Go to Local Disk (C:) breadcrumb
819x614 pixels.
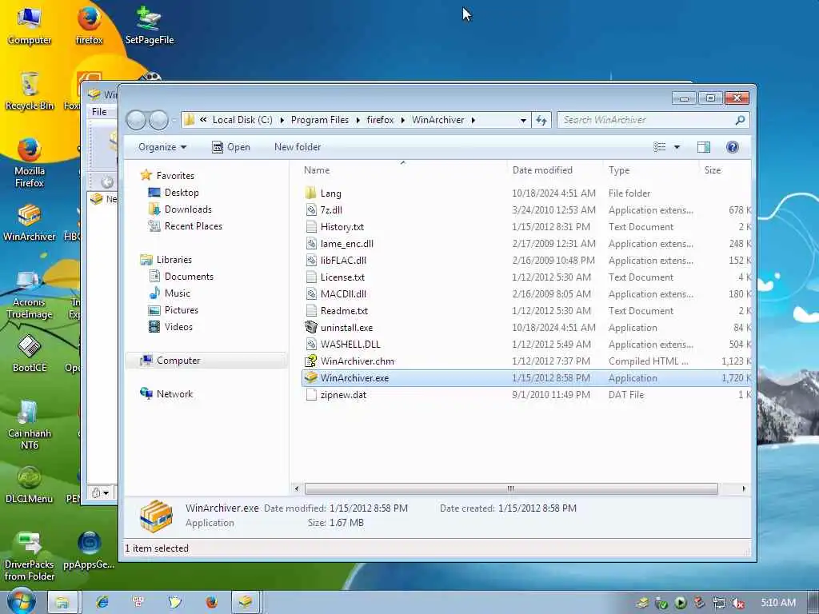point(242,120)
